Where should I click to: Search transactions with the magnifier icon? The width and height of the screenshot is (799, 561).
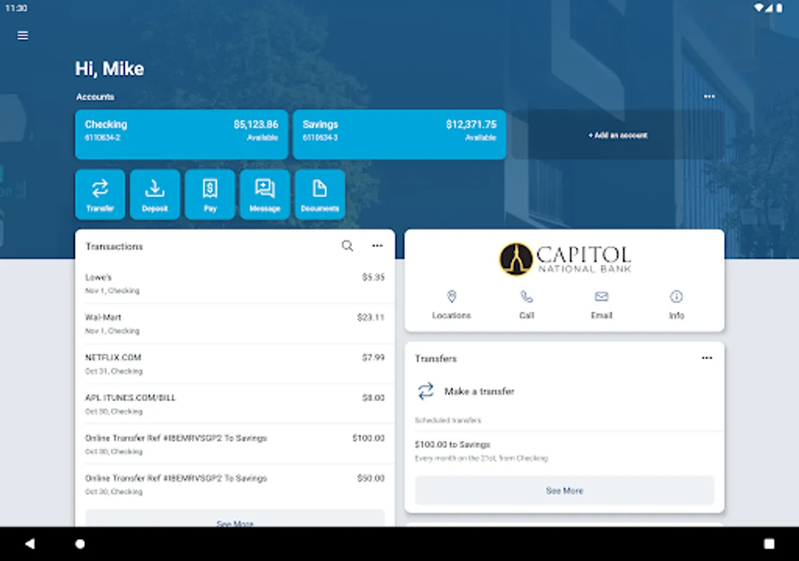(348, 246)
